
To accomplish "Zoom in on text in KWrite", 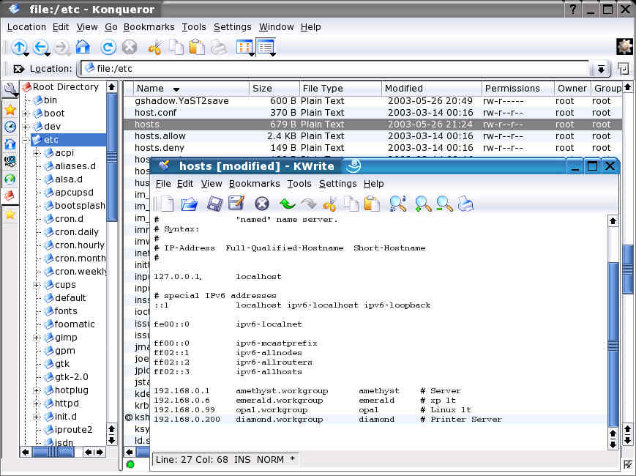I will [423, 204].
